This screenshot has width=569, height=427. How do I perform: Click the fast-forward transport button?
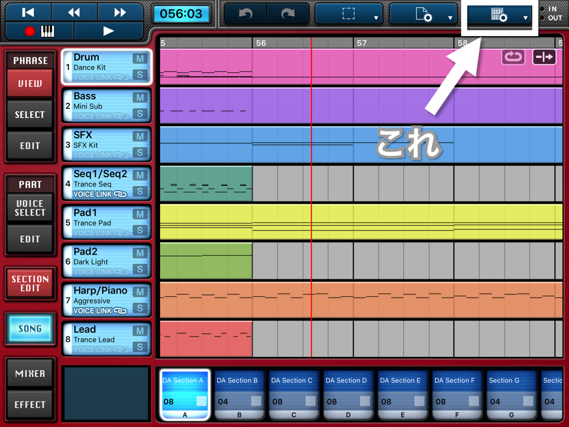coord(120,12)
